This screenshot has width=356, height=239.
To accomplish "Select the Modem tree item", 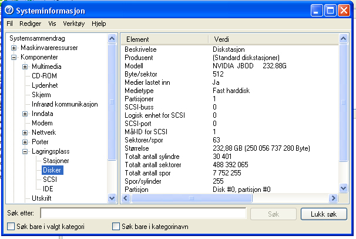I will tap(42, 123).
